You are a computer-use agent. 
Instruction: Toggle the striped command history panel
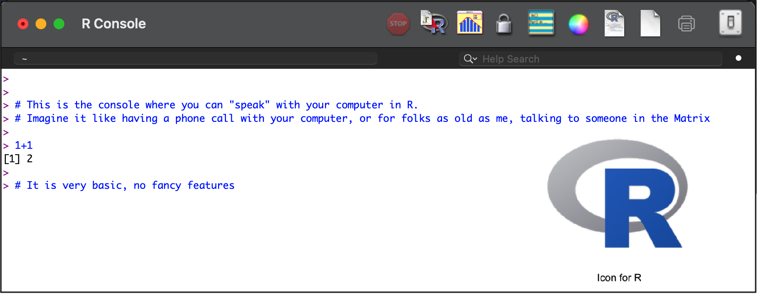(541, 23)
